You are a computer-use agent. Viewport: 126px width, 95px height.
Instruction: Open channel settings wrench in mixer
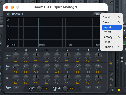click(111, 74)
